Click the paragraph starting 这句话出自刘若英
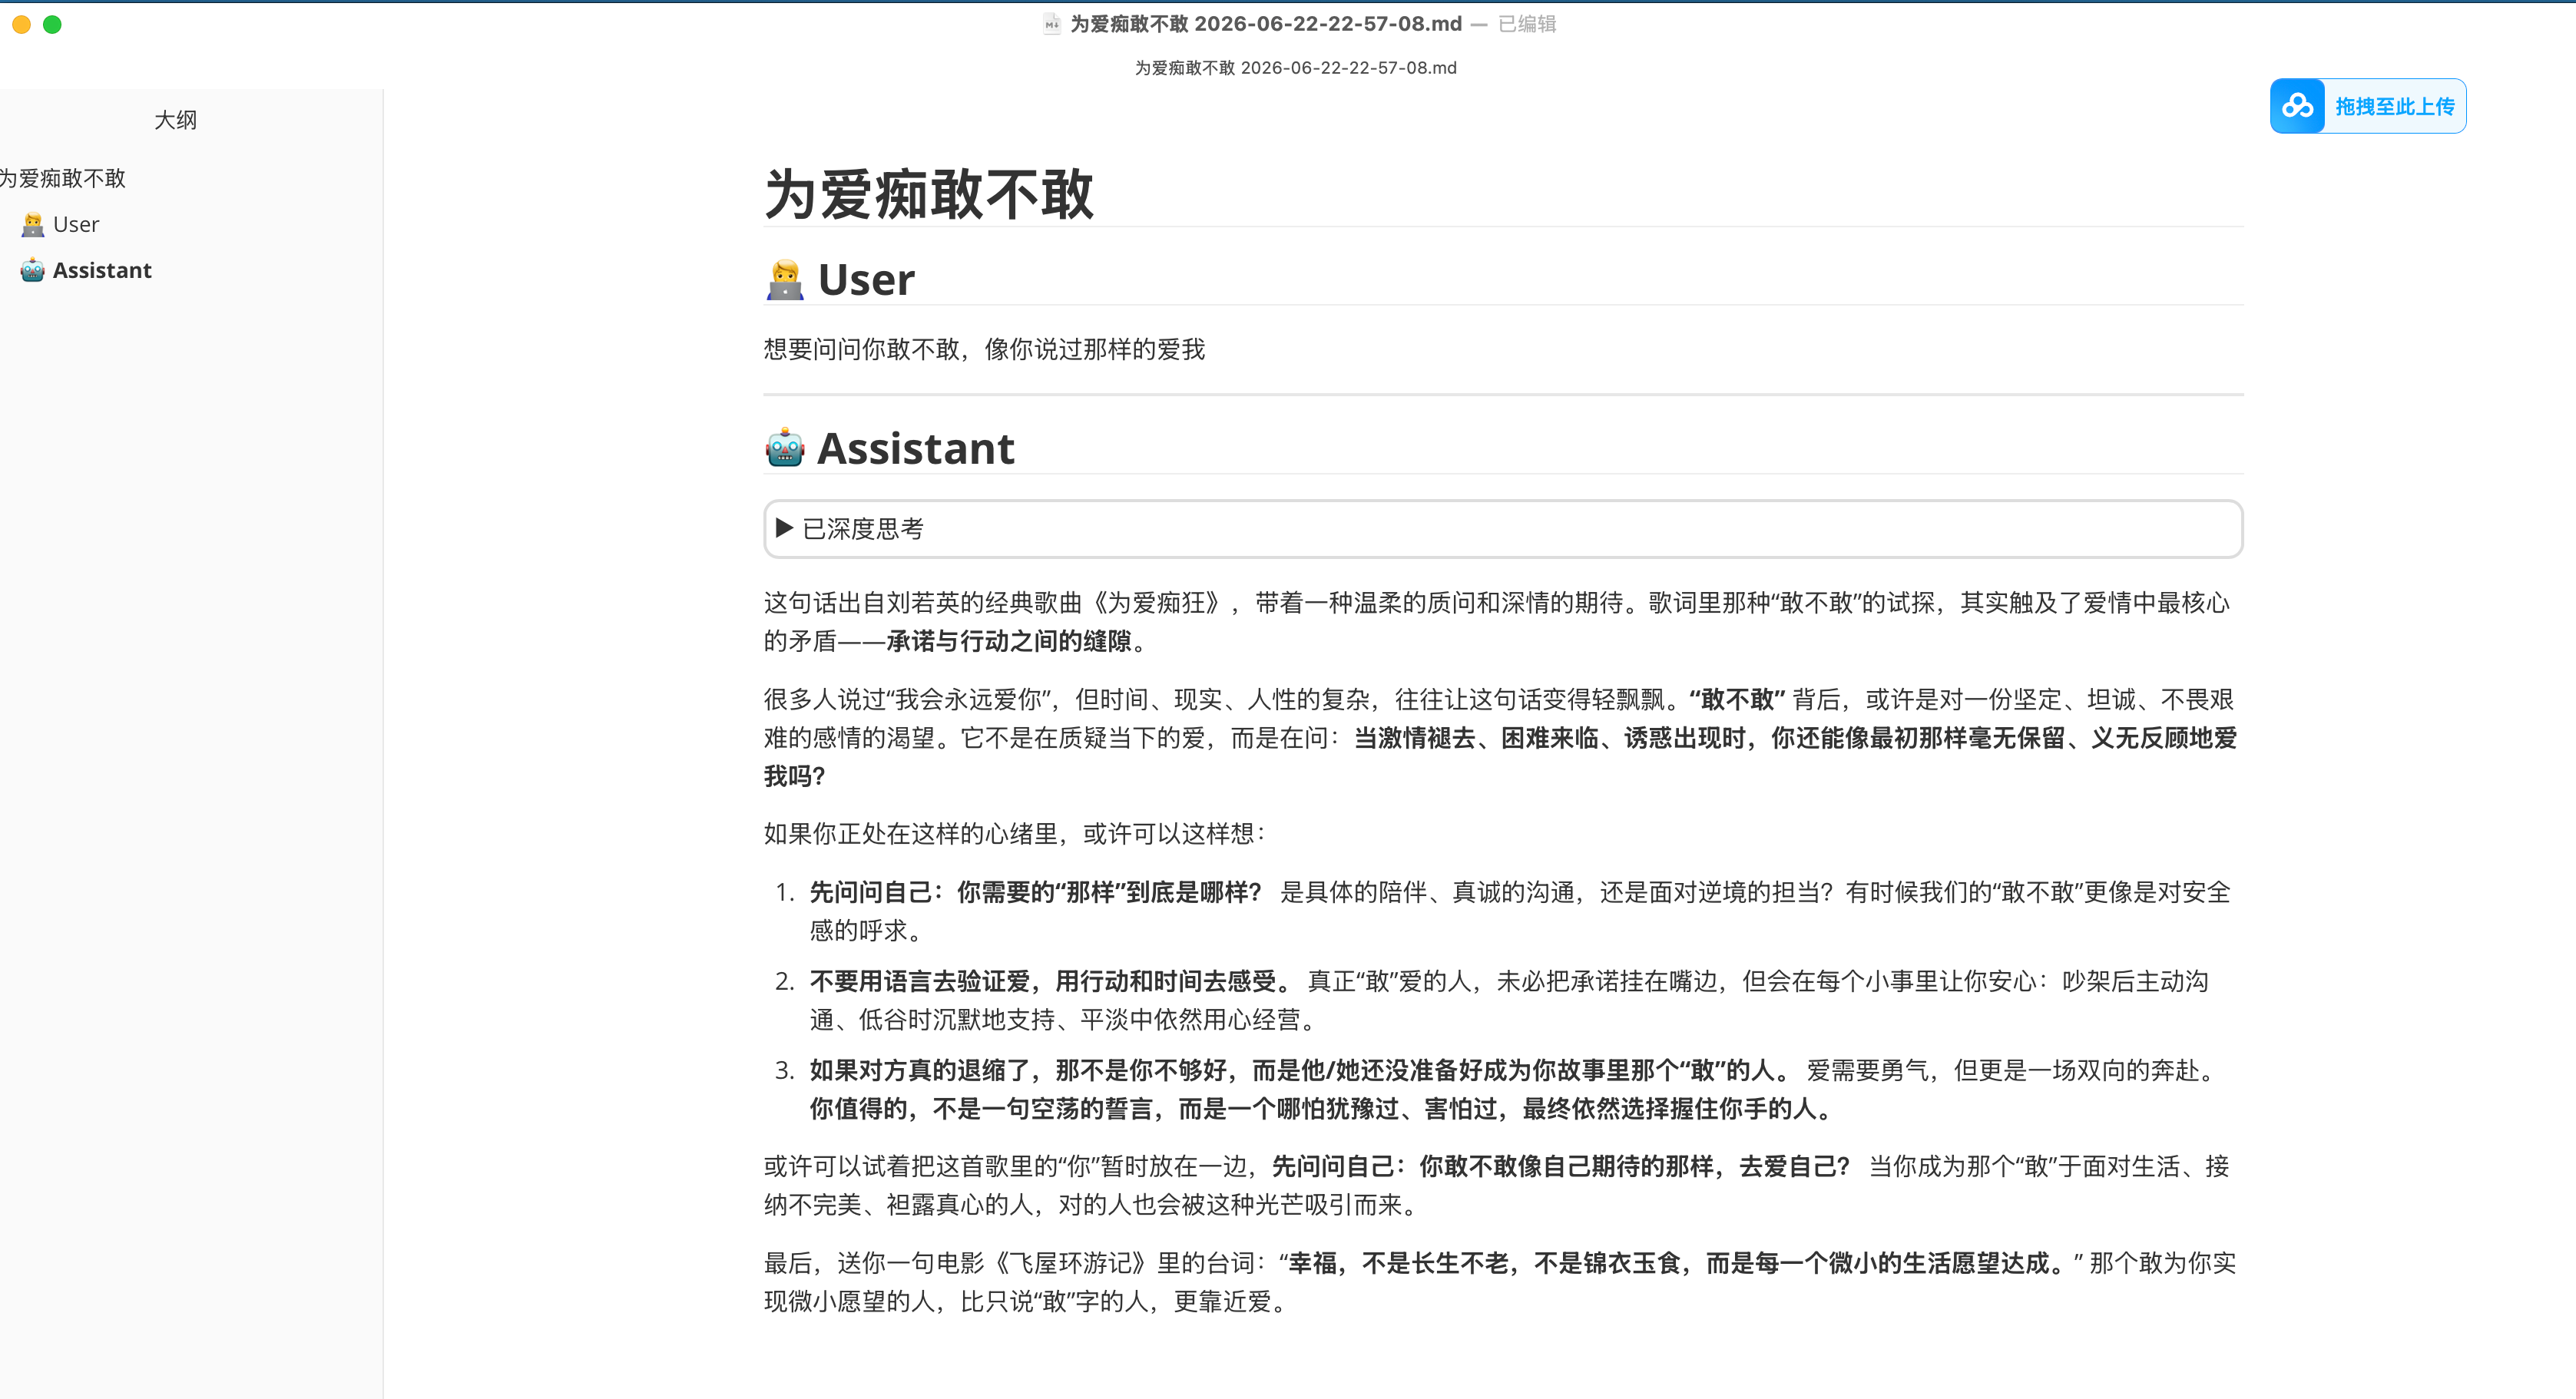The image size is (2576, 1399). point(1498,622)
